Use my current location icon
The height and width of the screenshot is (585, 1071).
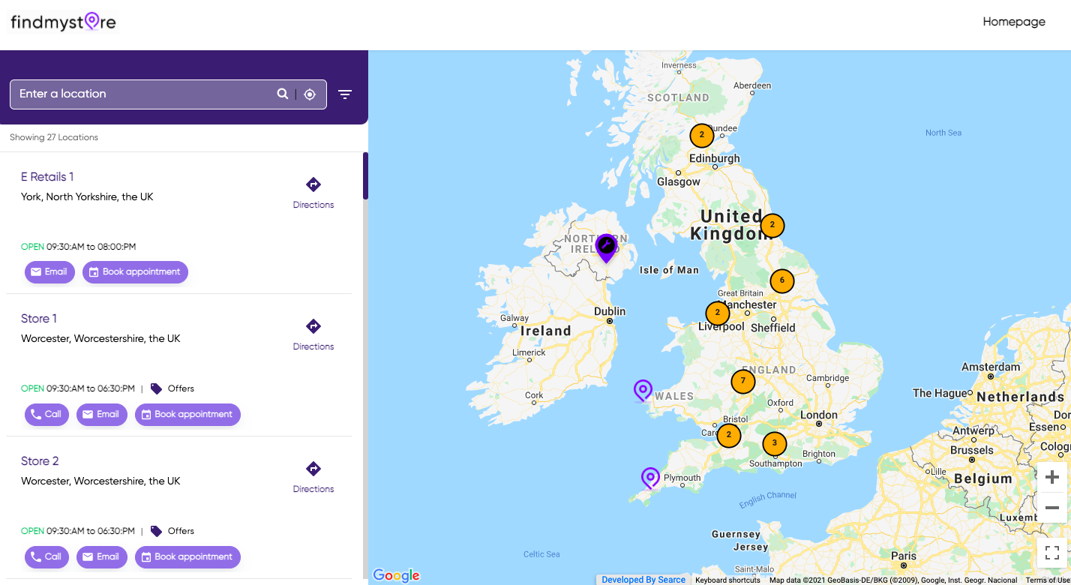click(310, 94)
